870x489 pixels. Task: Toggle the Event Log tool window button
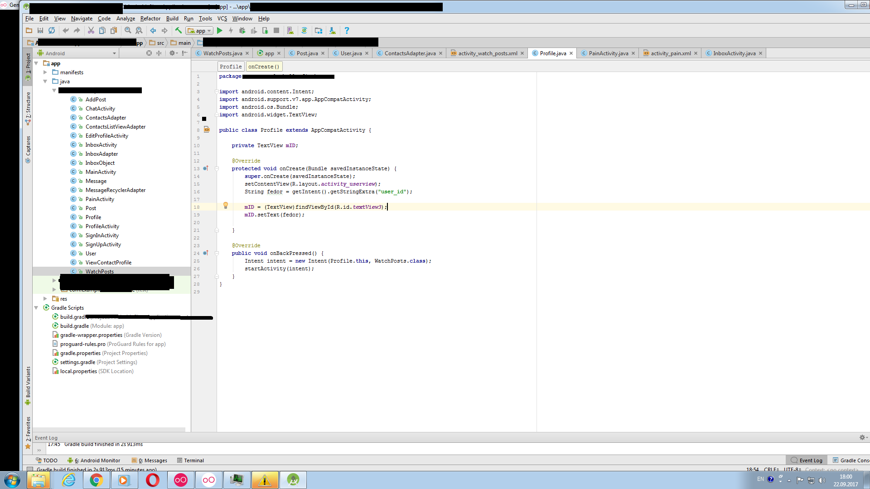807,460
